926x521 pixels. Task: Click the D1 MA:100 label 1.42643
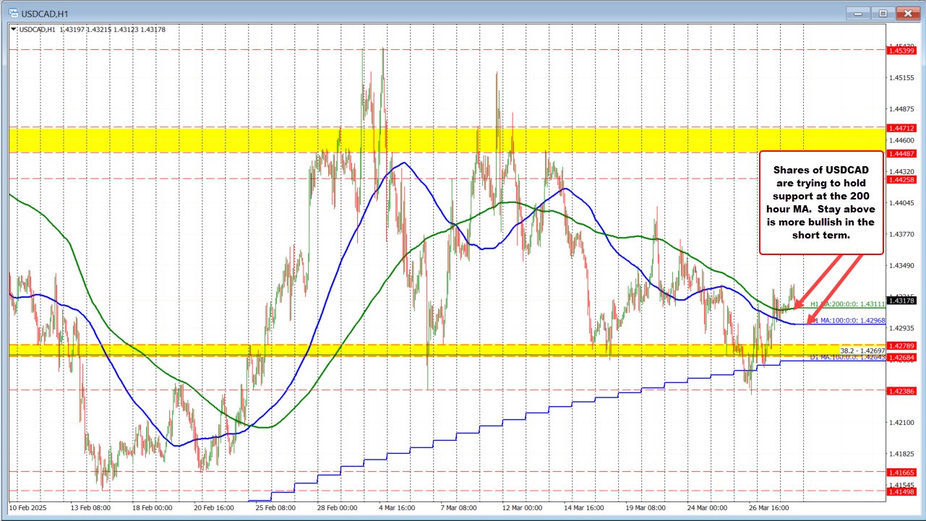tap(847, 357)
